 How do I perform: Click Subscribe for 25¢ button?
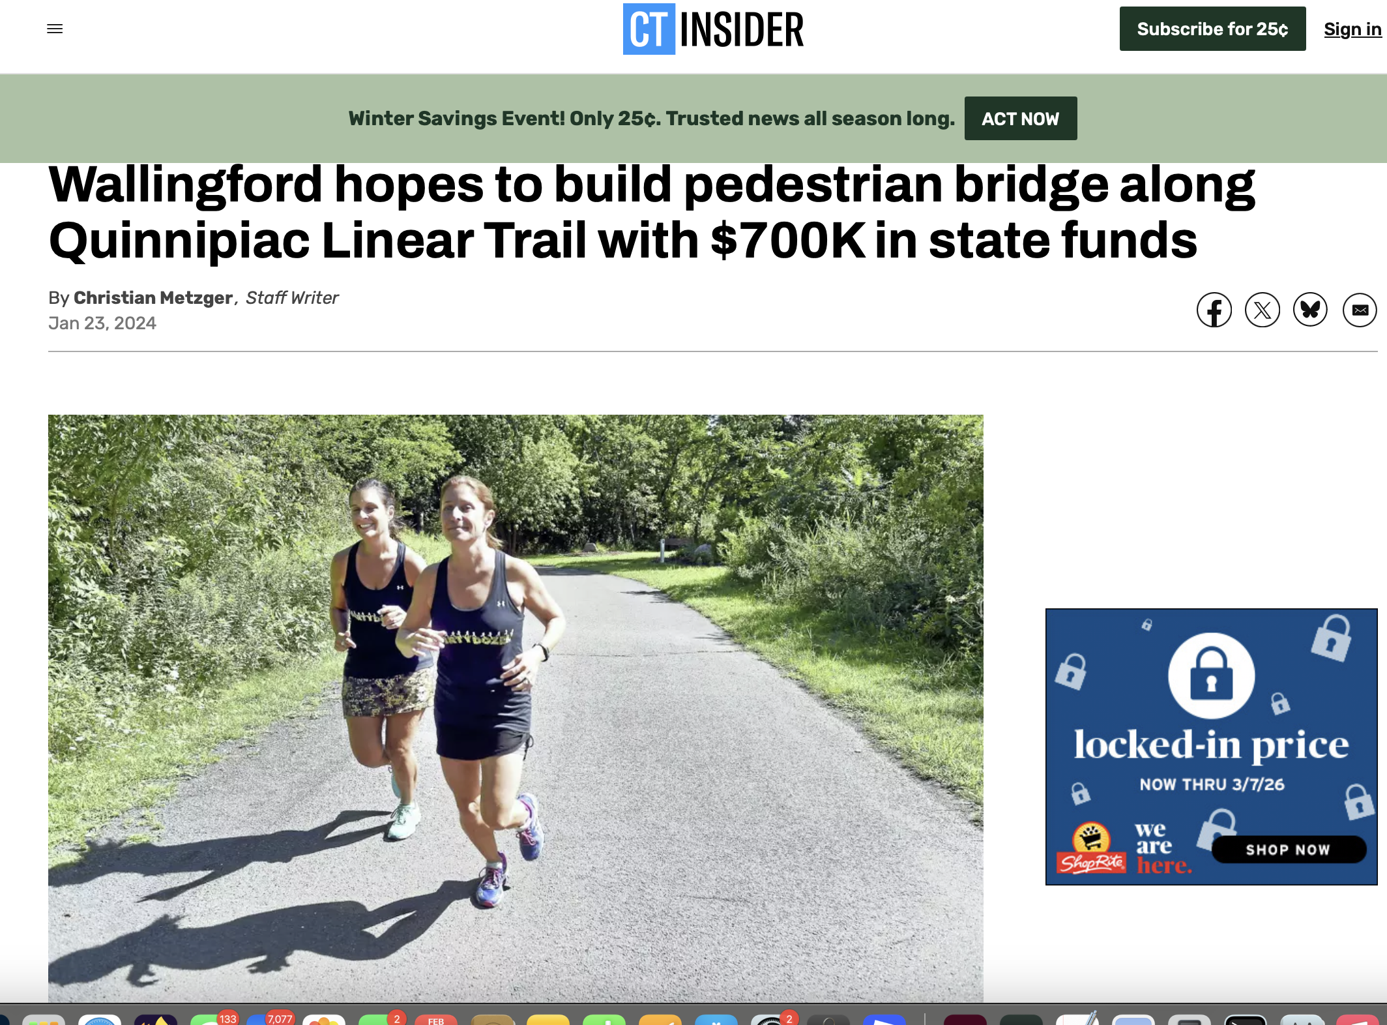click(1212, 29)
